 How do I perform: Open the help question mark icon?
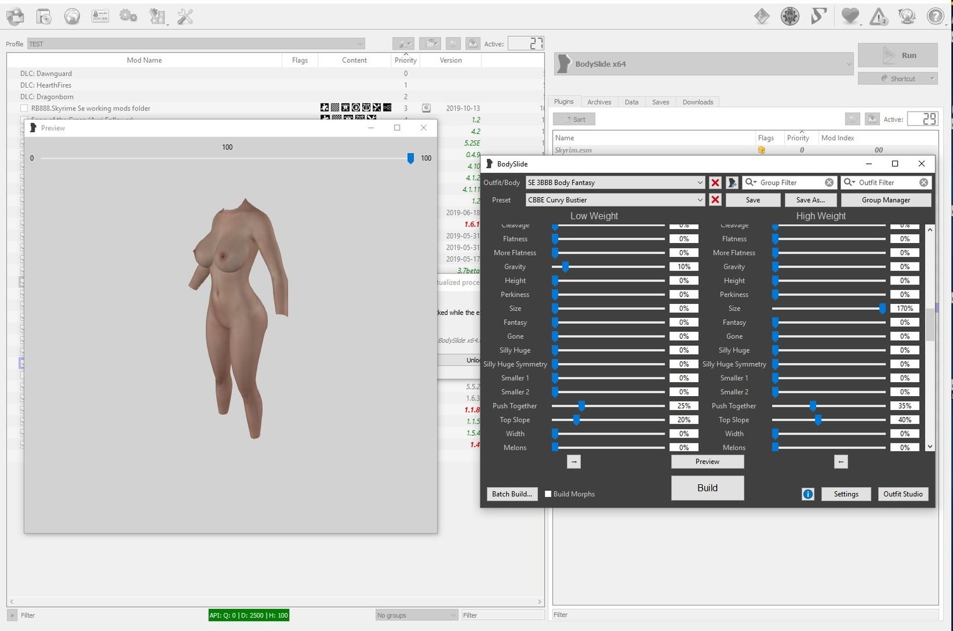935,17
